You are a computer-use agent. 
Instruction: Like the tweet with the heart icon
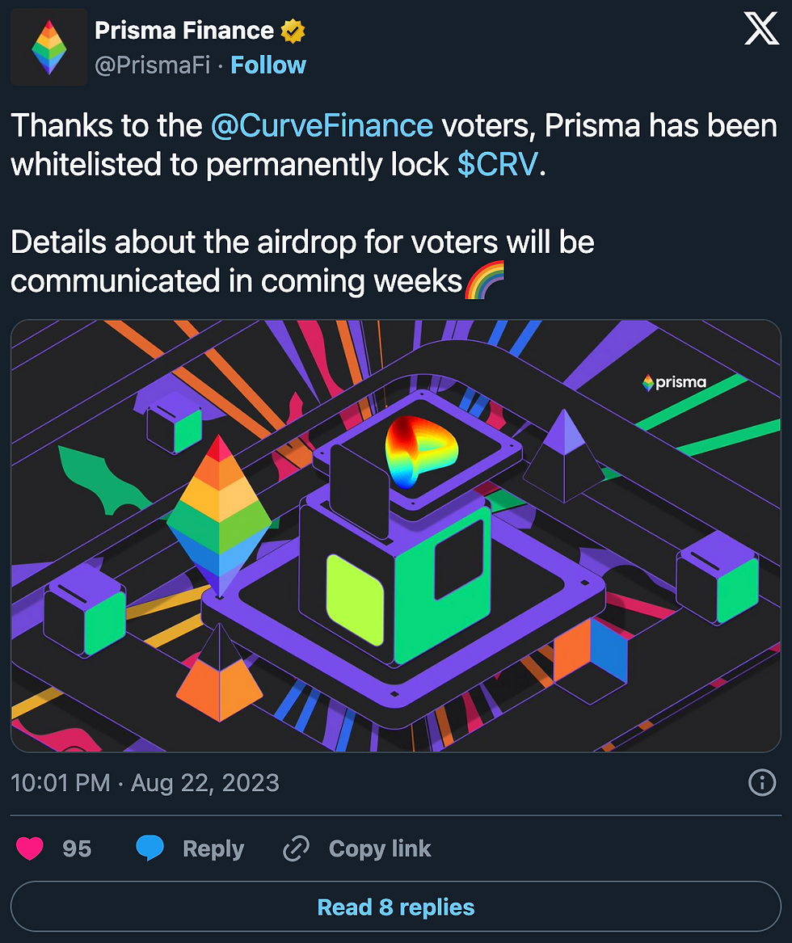[29, 848]
